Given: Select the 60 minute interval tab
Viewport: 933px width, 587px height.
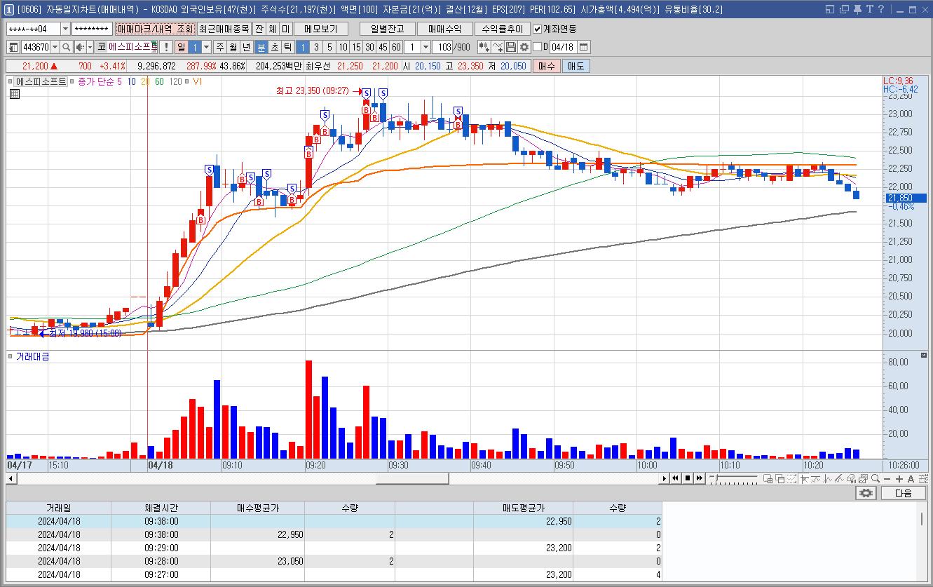Looking at the screenshot, I should pyautogui.click(x=396, y=47).
